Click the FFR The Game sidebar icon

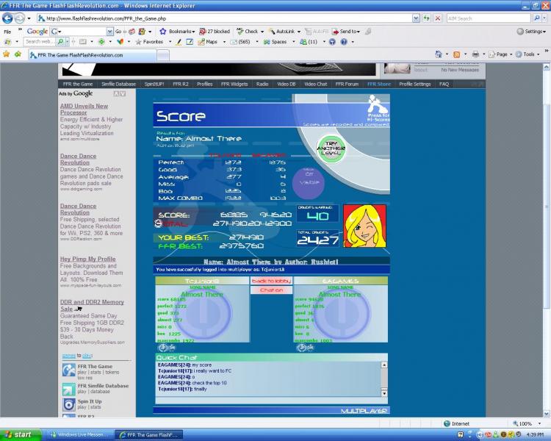click(x=68, y=368)
